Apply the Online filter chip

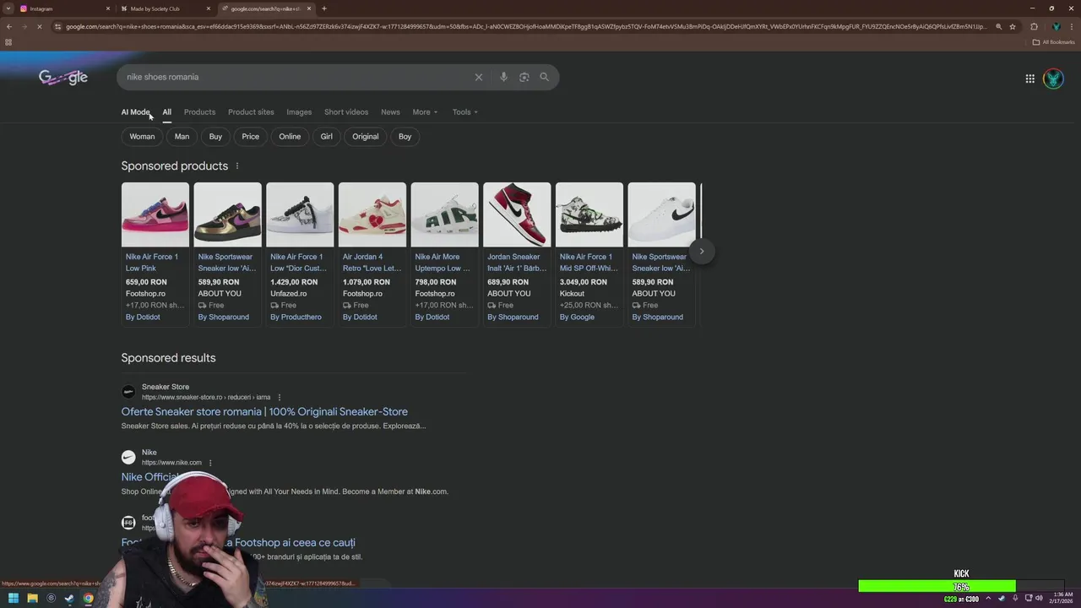pos(290,137)
